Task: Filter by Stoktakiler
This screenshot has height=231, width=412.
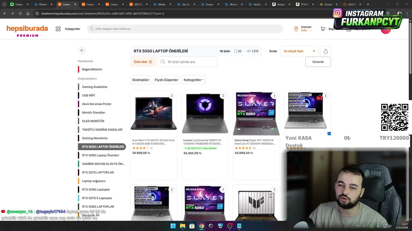Action: 141,80
